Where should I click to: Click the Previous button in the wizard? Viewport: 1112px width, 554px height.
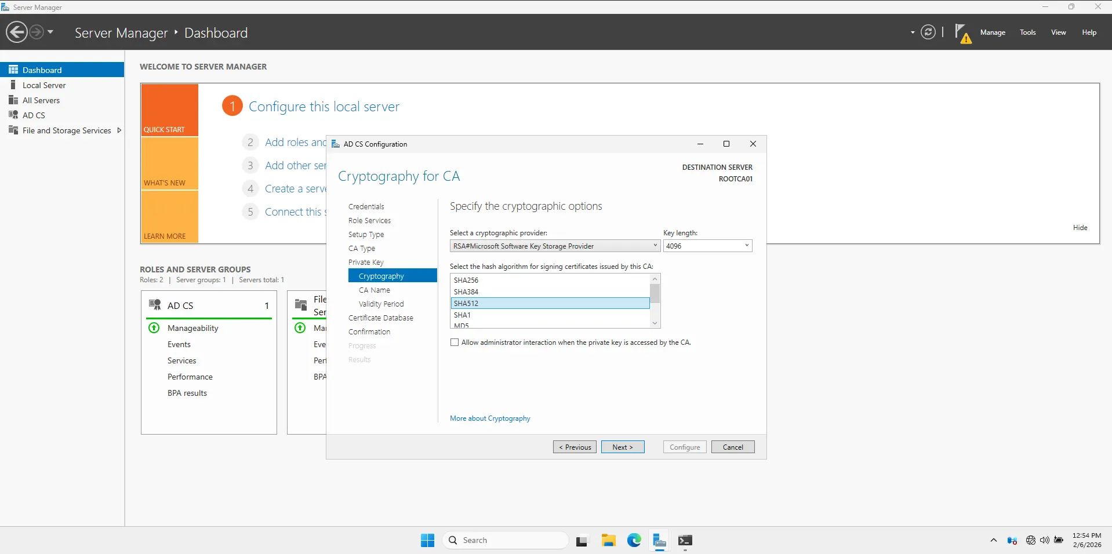[575, 447]
